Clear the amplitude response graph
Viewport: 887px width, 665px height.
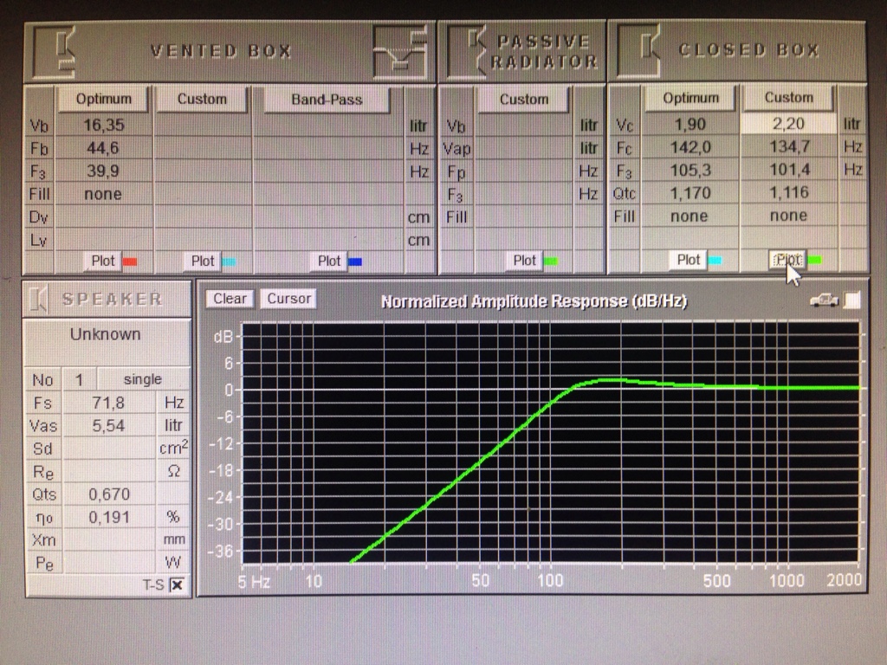[x=230, y=299]
